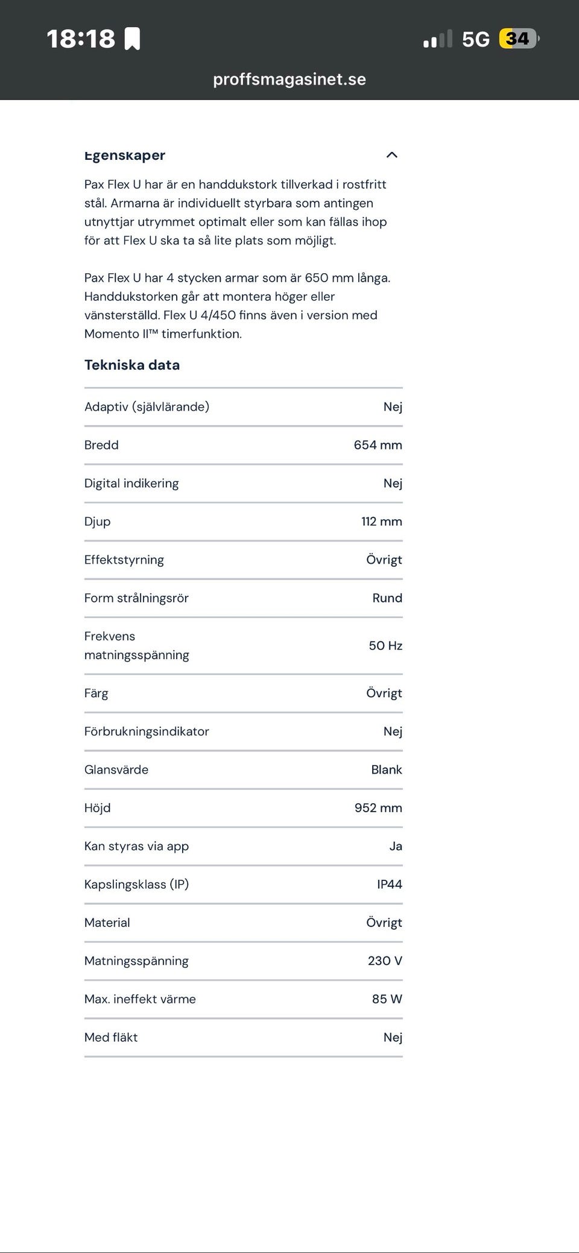Screen dimensions: 579x1253
Task: Click the IP44 Kapslingsklass value
Action: (x=389, y=885)
